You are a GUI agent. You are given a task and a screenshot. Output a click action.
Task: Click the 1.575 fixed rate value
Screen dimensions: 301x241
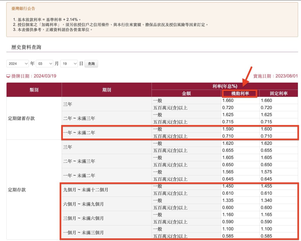266,172
